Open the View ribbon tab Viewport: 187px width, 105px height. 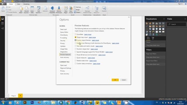tap(18, 4)
